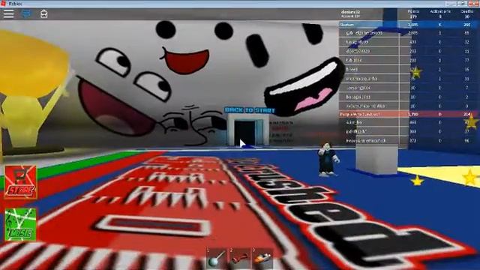
Task: Equip hotbar slot 3 orange item
Action: pos(262,258)
